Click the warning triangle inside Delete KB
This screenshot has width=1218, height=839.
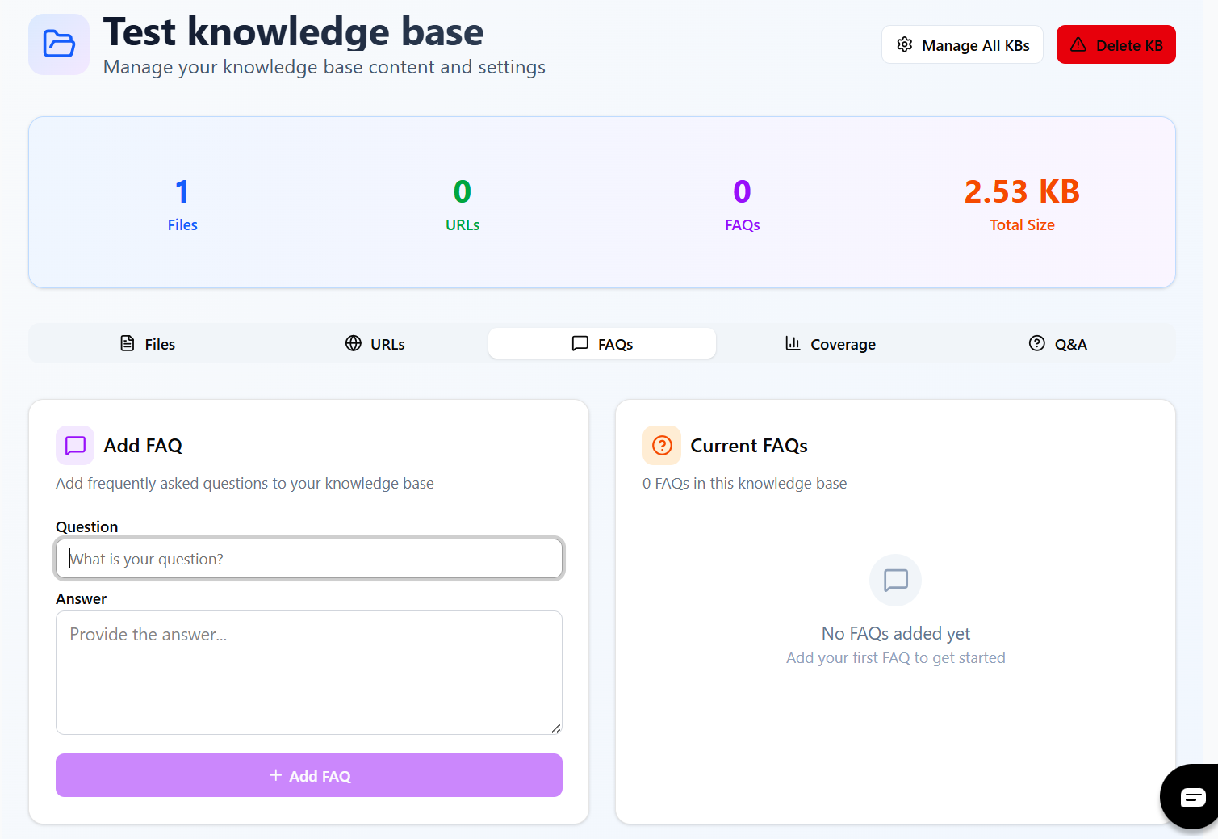(x=1078, y=44)
